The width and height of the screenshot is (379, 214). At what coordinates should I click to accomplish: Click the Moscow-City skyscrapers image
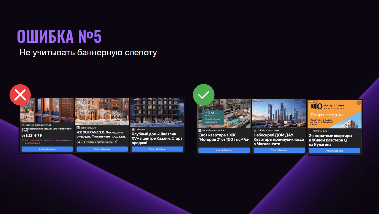(279, 113)
